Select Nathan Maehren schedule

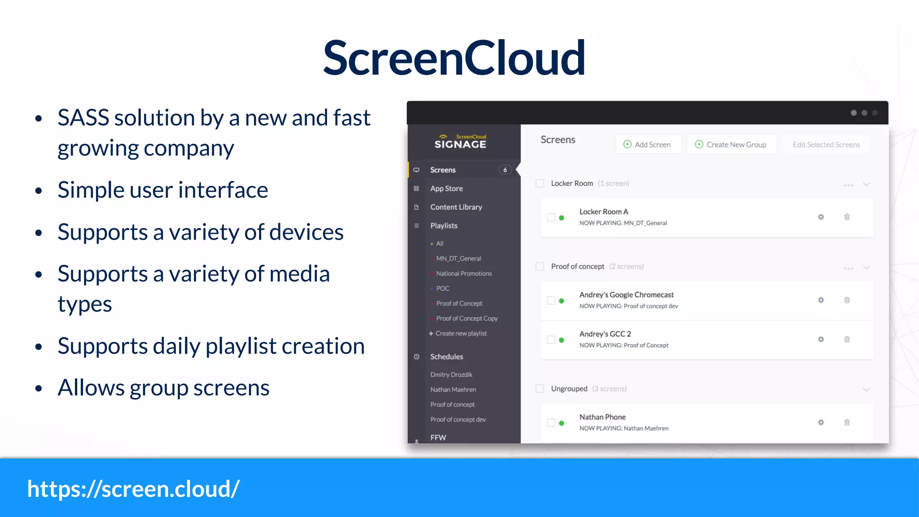[x=453, y=390]
